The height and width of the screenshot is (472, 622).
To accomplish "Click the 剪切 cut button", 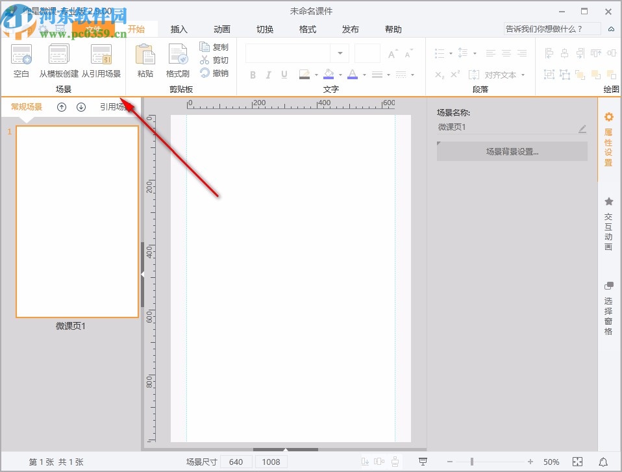I will tap(214, 60).
